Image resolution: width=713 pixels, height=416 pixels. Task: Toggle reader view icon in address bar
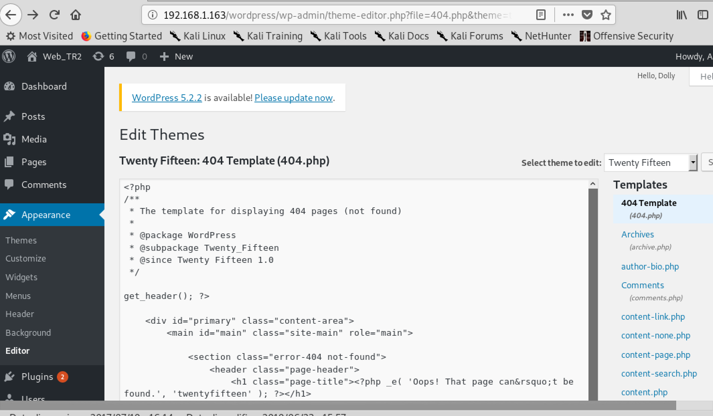click(x=541, y=15)
